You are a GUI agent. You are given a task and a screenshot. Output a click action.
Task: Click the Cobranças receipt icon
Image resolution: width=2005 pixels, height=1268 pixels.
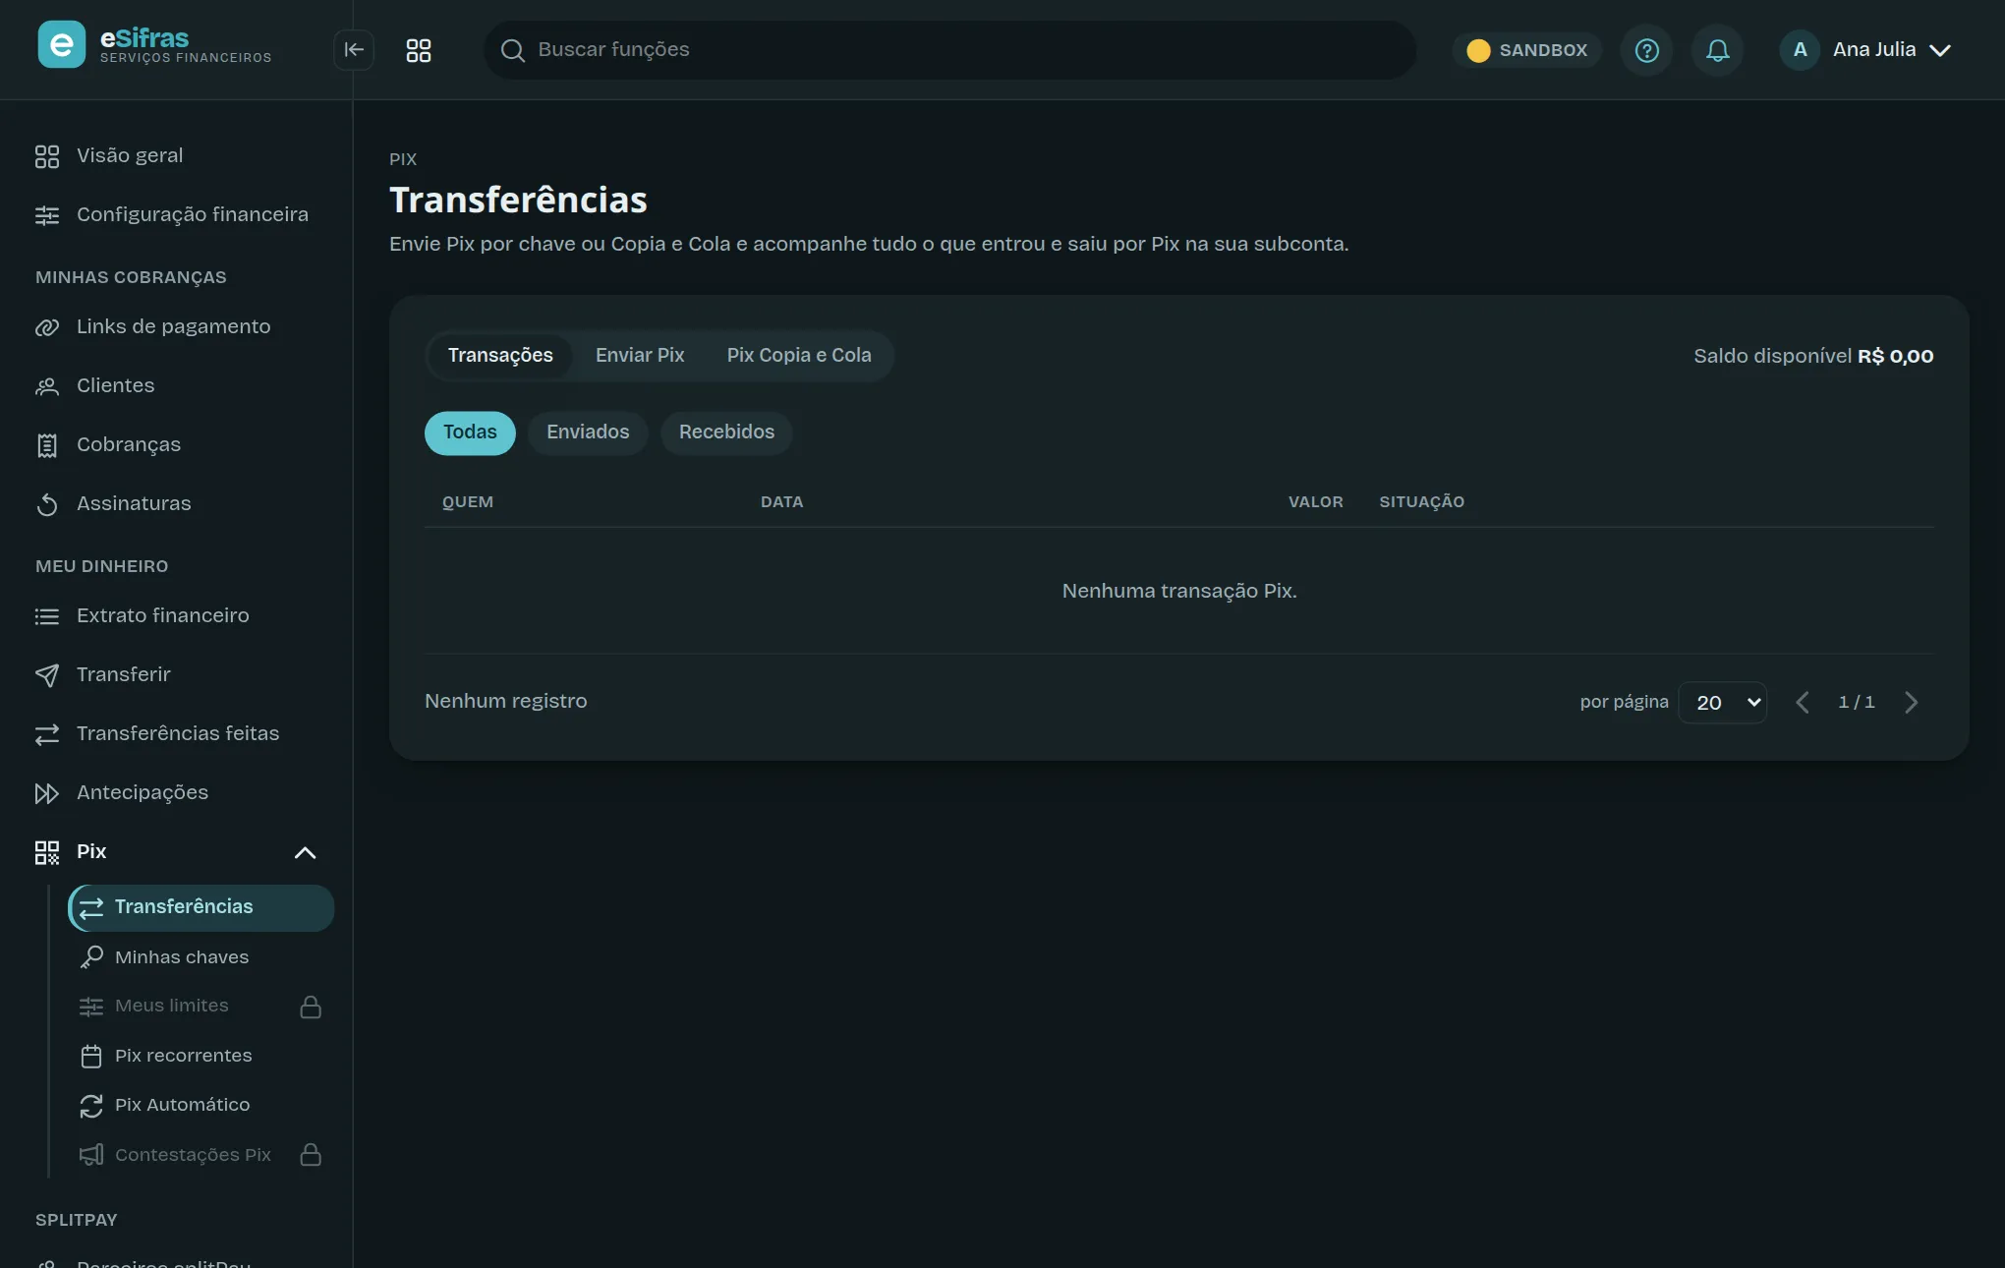click(x=47, y=445)
